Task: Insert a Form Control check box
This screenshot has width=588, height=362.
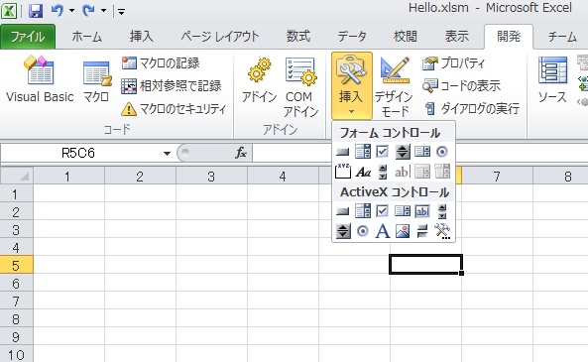Action: pyautogui.click(x=382, y=152)
